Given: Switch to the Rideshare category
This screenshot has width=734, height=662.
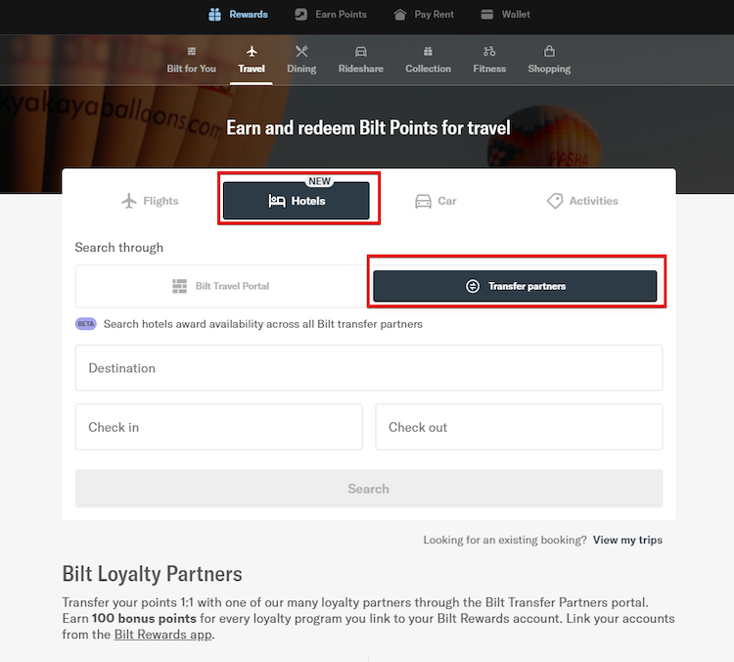Looking at the screenshot, I should coord(361,60).
